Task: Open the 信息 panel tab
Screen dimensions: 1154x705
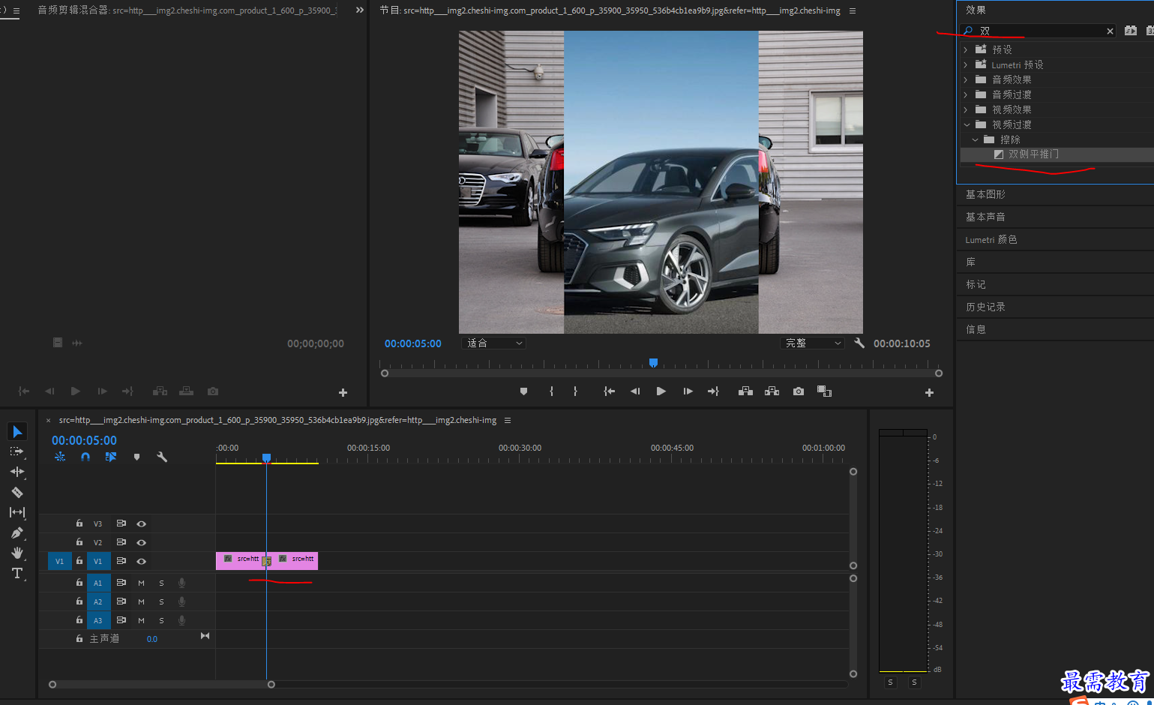Action: point(976,329)
